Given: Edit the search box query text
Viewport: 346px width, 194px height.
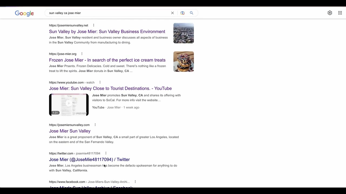Looking at the screenshot, I should [108, 13].
